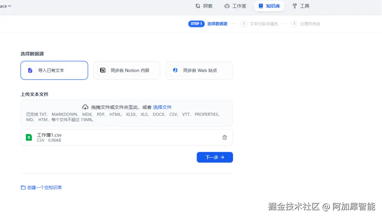Select 同步自 Notion 内容 data source
This screenshot has height=218, width=382.
[x=127, y=70]
